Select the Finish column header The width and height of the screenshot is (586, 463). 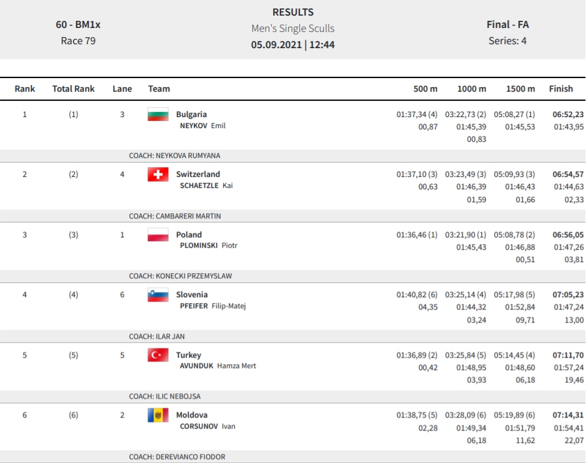561,88
